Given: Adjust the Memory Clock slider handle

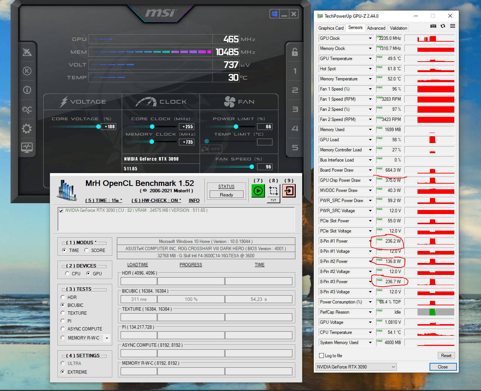Looking at the screenshot, I should [152, 142].
